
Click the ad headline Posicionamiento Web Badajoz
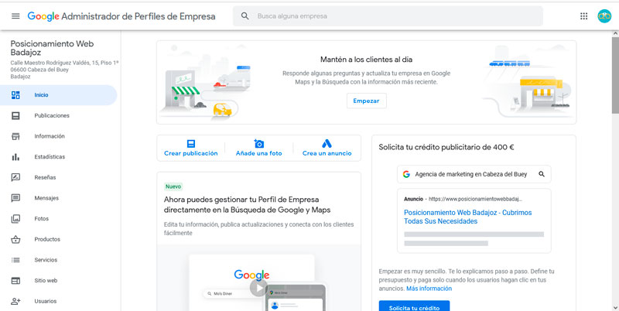coord(468,217)
